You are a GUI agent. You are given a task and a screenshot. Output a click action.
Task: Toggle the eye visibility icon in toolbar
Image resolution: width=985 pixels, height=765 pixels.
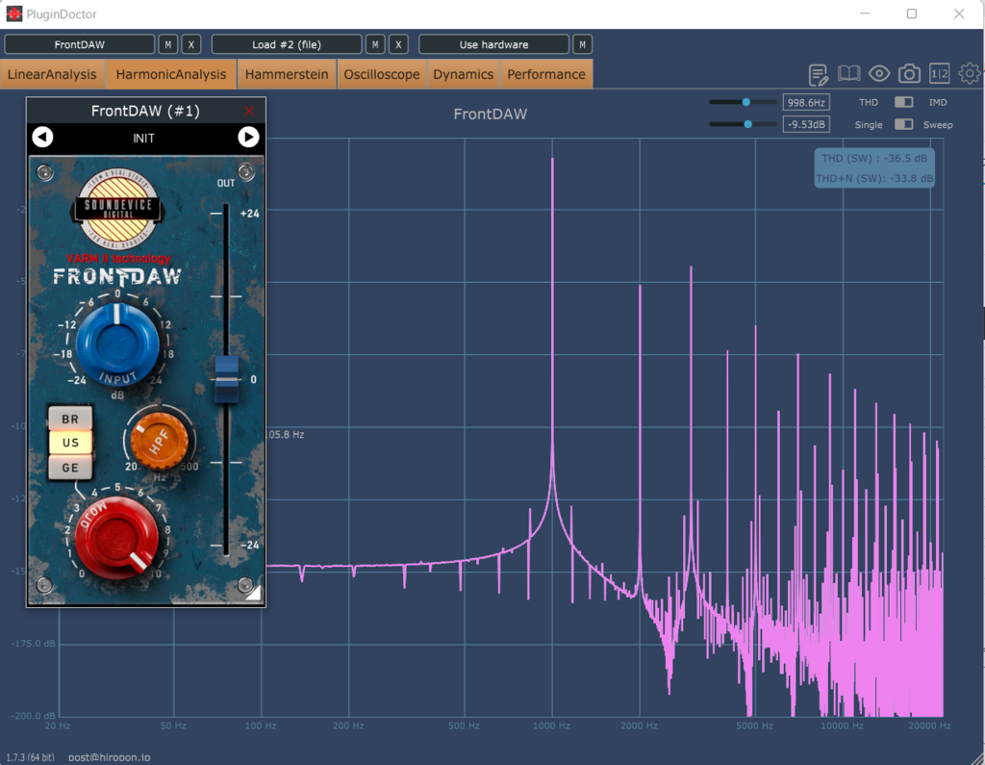tap(879, 74)
